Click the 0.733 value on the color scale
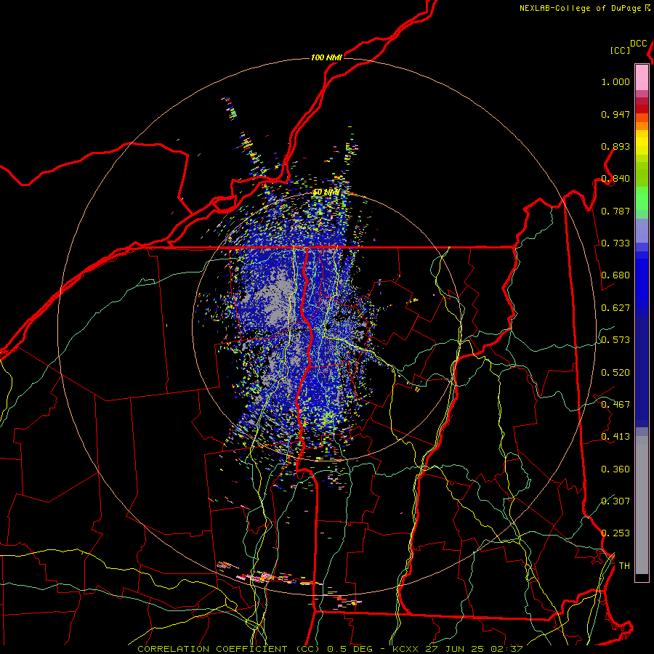The width and height of the screenshot is (654, 654). point(615,243)
